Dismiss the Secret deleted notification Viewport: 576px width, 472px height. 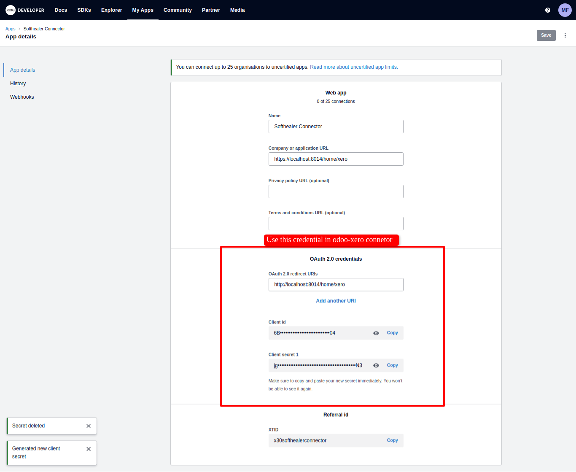click(89, 426)
